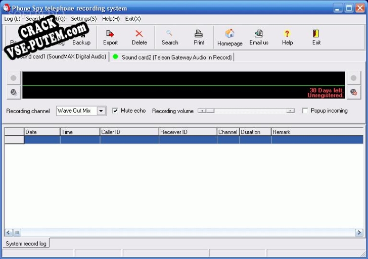This screenshot has width=368, height=259.
Task: Toggle the Mute echo checkbox
Action: click(x=115, y=111)
